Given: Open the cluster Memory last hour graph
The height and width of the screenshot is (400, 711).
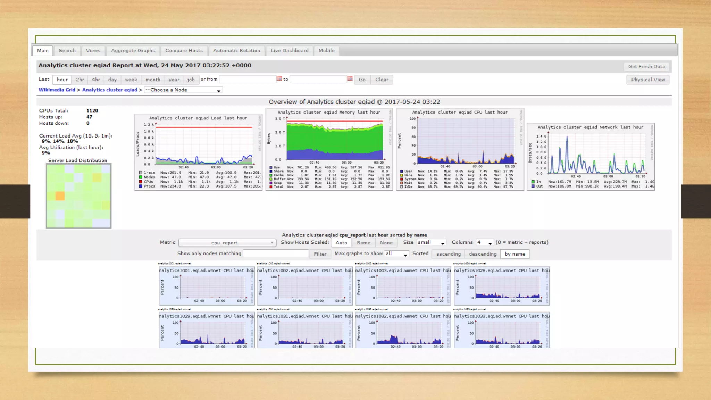Looking at the screenshot, I should pos(329,149).
